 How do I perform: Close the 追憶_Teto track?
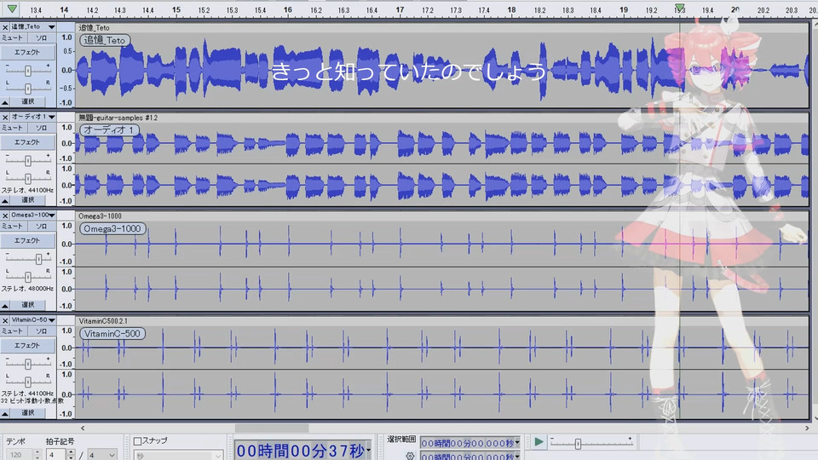pyautogui.click(x=5, y=27)
